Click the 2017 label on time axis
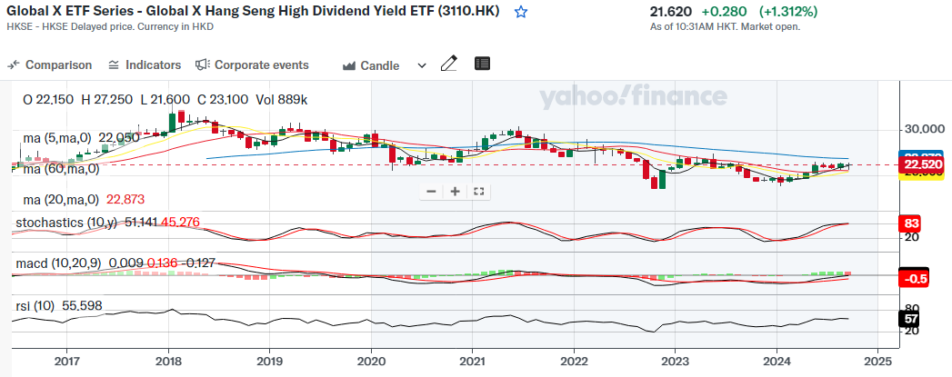 coord(66,362)
